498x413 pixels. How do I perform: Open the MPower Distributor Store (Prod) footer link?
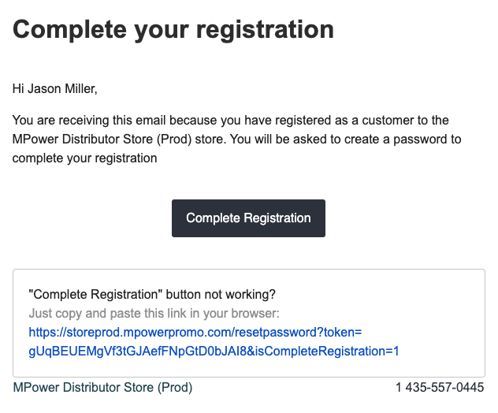pyautogui.click(x=102, y=388)
